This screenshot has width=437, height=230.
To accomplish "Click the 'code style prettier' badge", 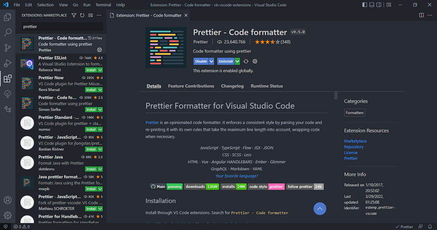I will [x=266, y=187].
